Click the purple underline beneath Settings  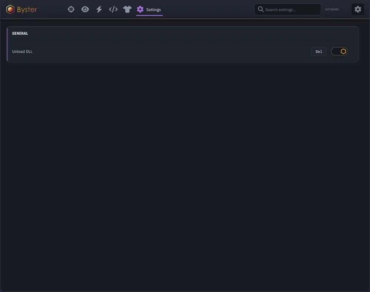pos(149,16)
